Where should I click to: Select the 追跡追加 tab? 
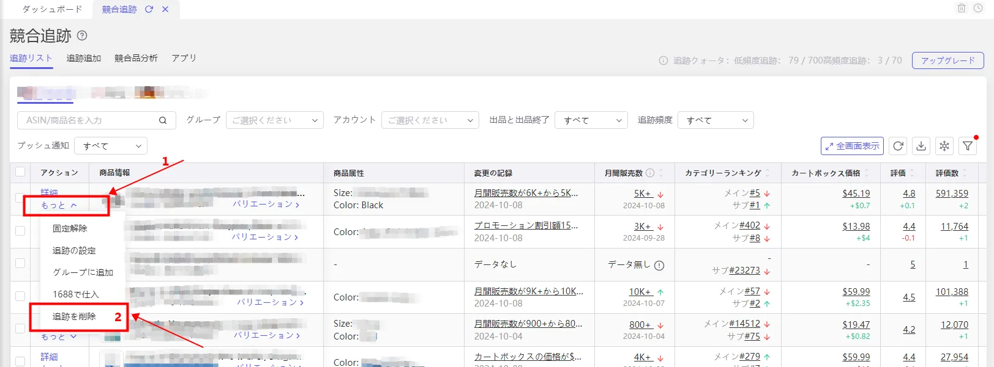pos(84,58)
